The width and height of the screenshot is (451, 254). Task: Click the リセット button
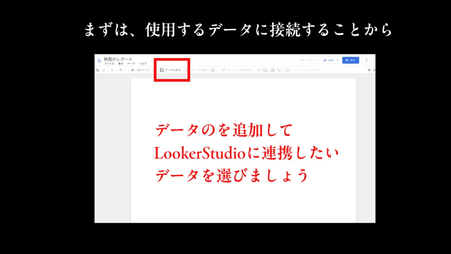309,60
